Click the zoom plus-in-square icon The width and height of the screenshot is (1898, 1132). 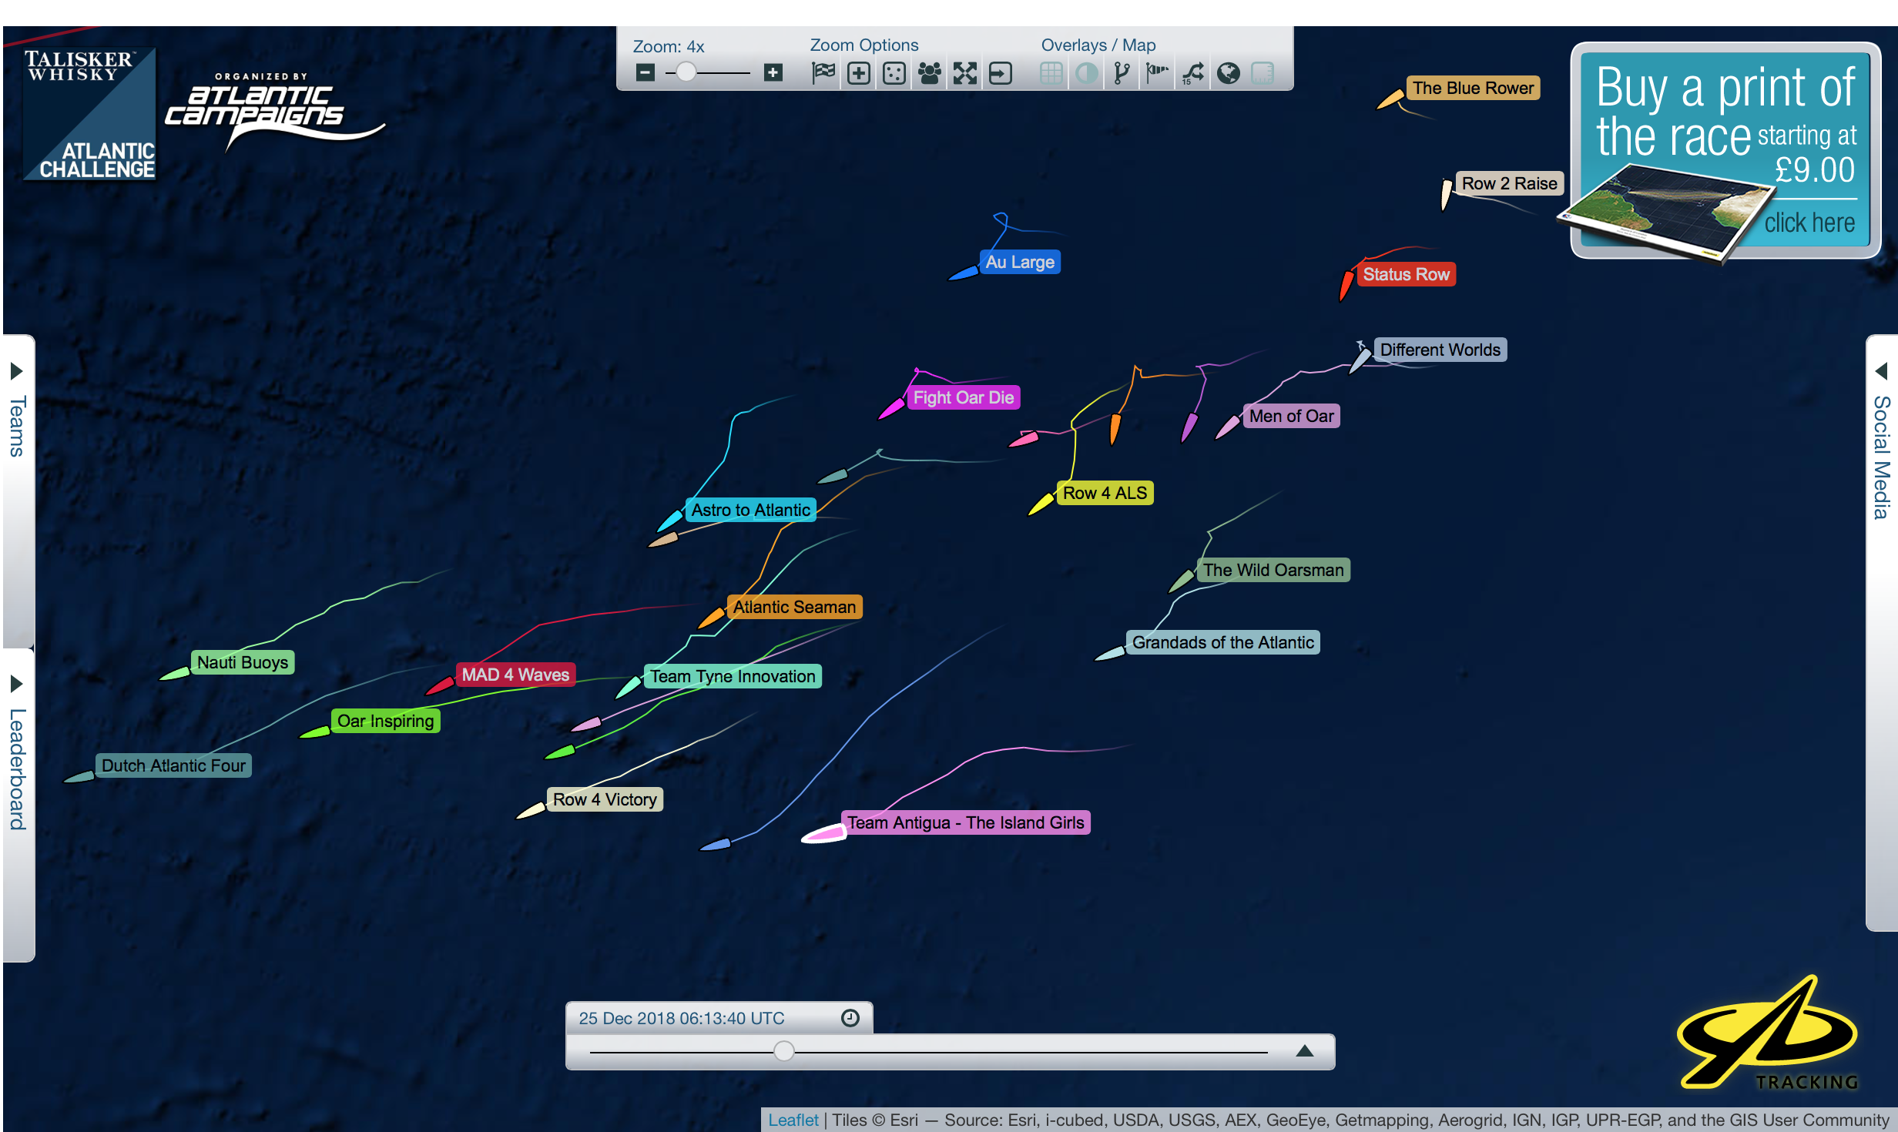coord(859,73)
